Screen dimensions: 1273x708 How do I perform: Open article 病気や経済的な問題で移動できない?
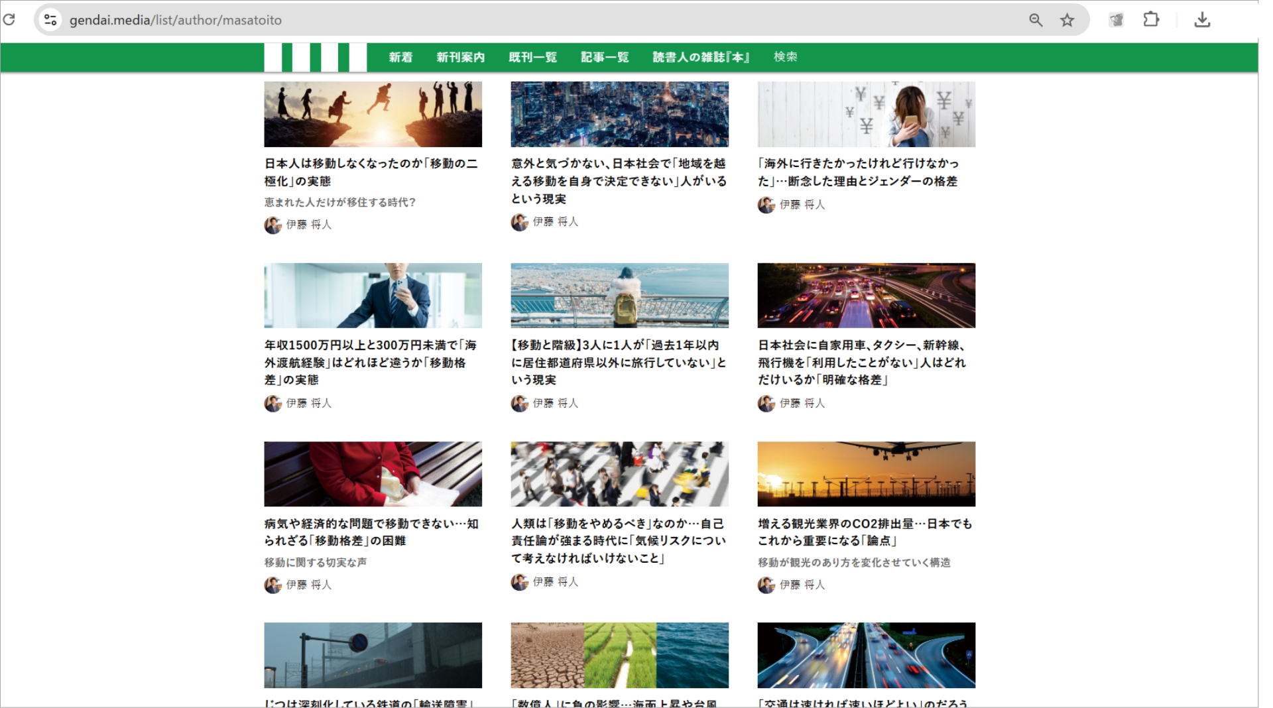click(x=371, y=532)
